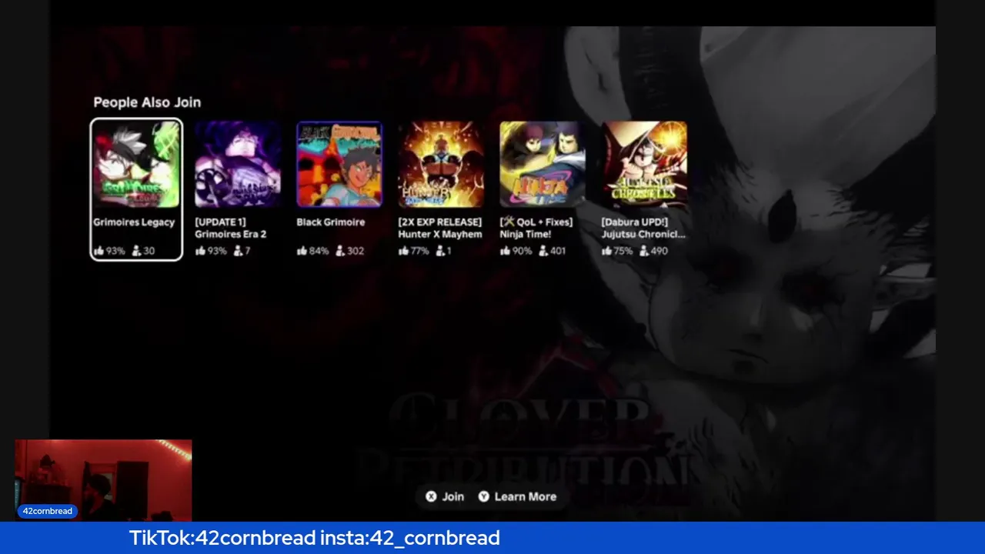Click the player count icon under Grimoires Era 2

pyautogui.click(x=238, y=251)
